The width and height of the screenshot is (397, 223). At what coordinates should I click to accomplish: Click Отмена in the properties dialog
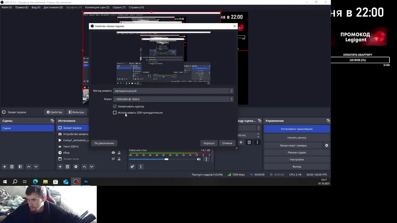point(227,143)
